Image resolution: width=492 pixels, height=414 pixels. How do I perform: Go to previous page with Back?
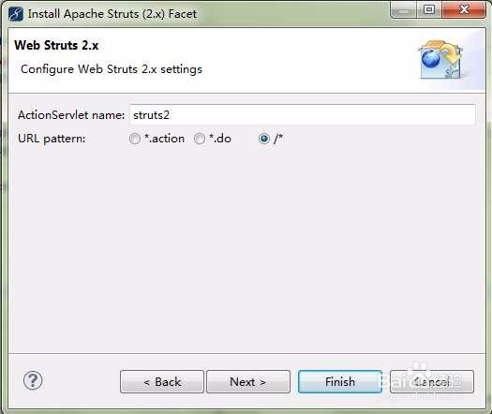(x=162, y=382)
